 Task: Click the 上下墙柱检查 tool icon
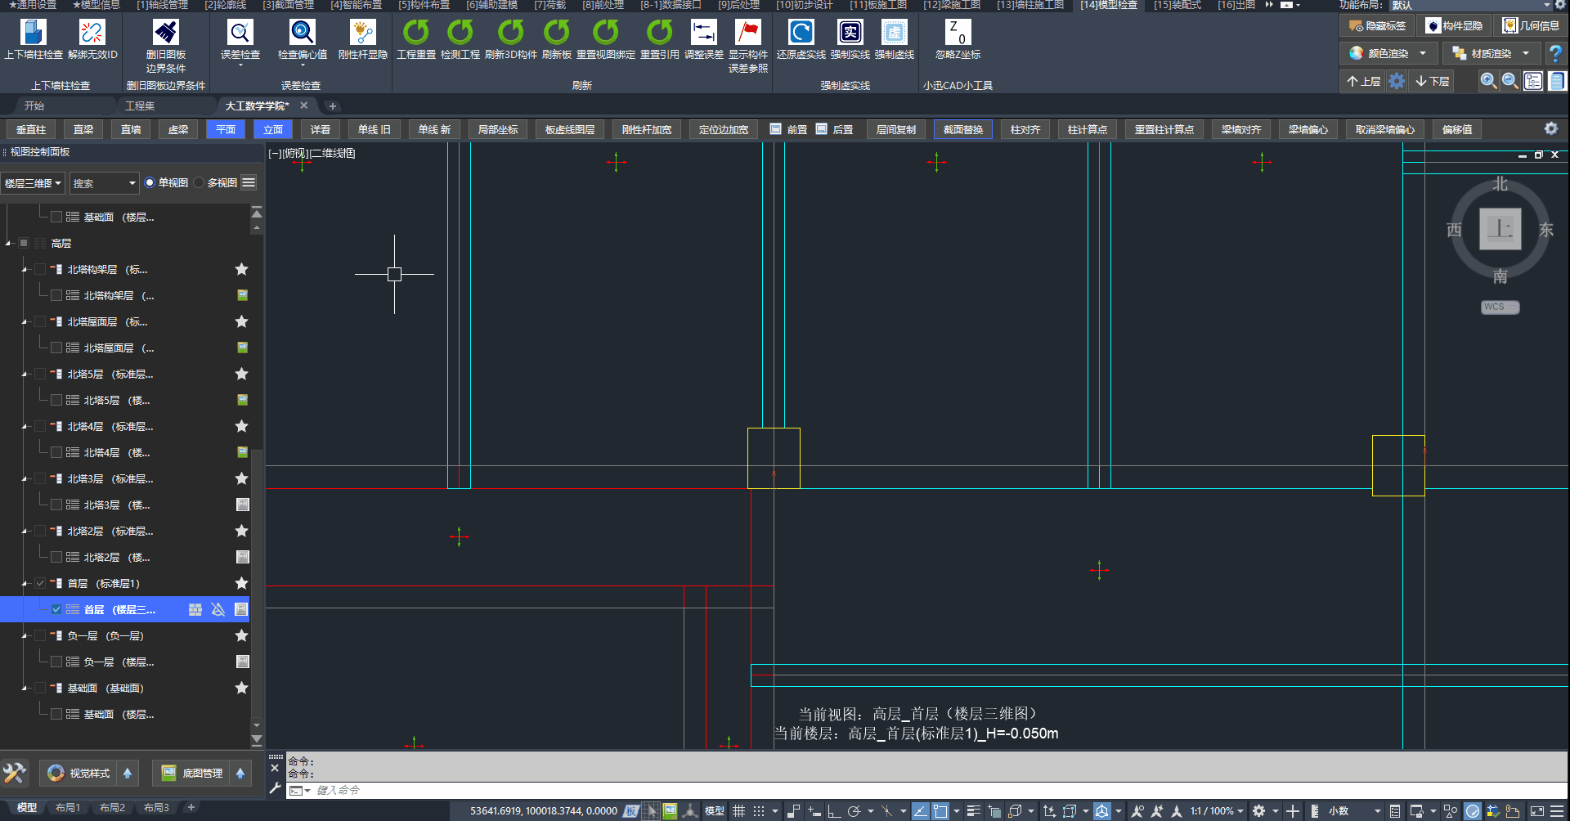pyautogui.click(x=34, y=33)
